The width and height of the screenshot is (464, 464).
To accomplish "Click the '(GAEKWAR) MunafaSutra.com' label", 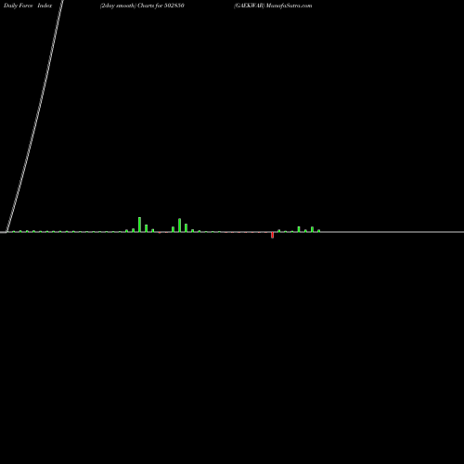I will (273, 6).
